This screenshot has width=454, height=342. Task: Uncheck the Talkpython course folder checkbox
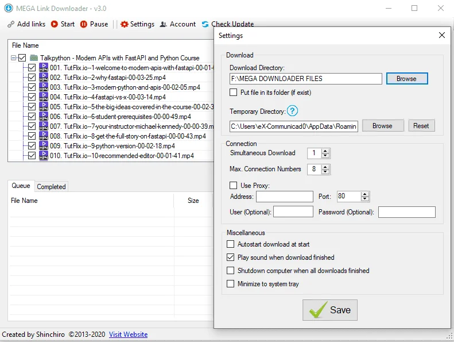click(22, 57)
